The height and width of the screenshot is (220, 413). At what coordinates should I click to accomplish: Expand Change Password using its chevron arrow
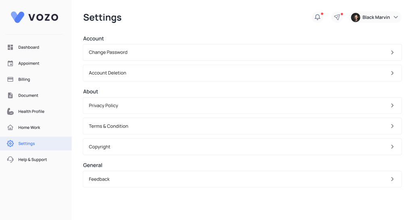392,52
